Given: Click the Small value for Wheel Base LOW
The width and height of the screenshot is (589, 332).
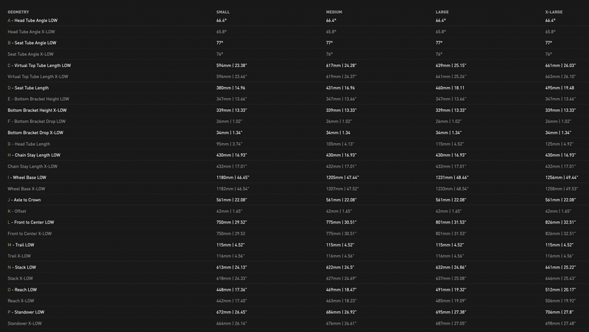Looking at the screenshot, I should pyautogui.click(x=232, y=177).
